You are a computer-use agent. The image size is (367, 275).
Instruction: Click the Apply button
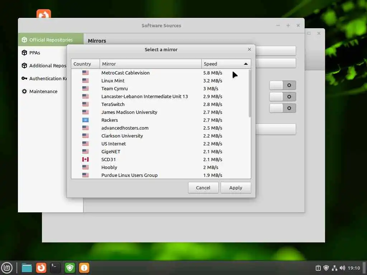tap(236, 188)
